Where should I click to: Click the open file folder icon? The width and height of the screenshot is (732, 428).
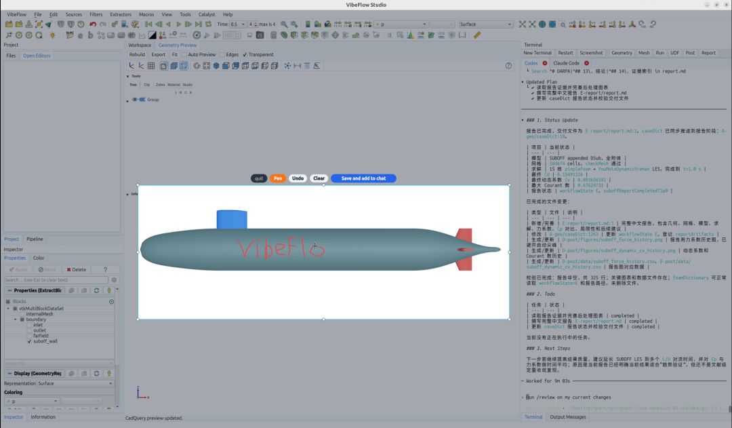coord(9,24)
